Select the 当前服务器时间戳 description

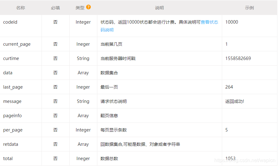pyautogui.click(x=118, y=58)
